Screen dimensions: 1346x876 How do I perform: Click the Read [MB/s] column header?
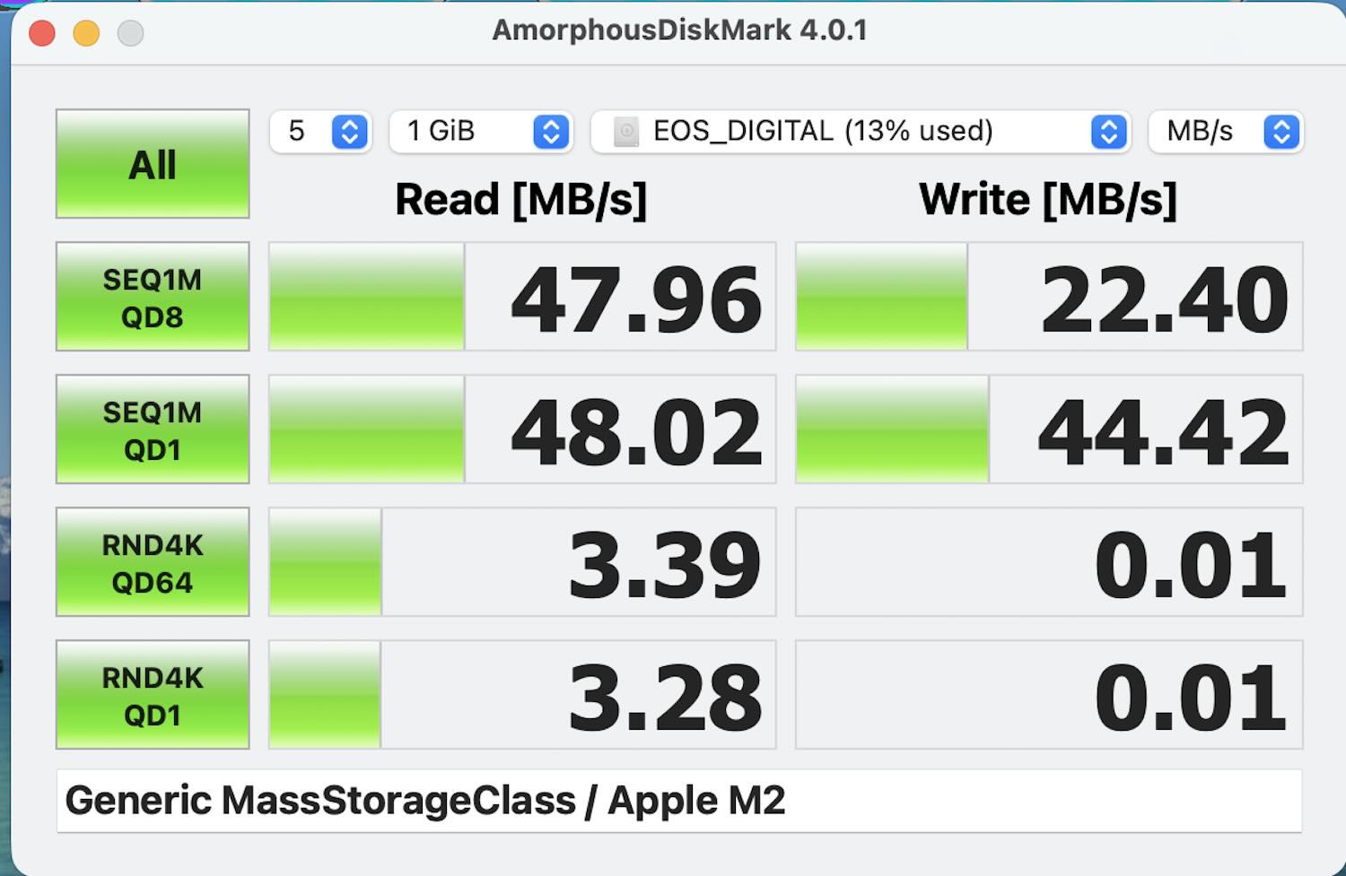pyautogui.click(x=520, y=199)
